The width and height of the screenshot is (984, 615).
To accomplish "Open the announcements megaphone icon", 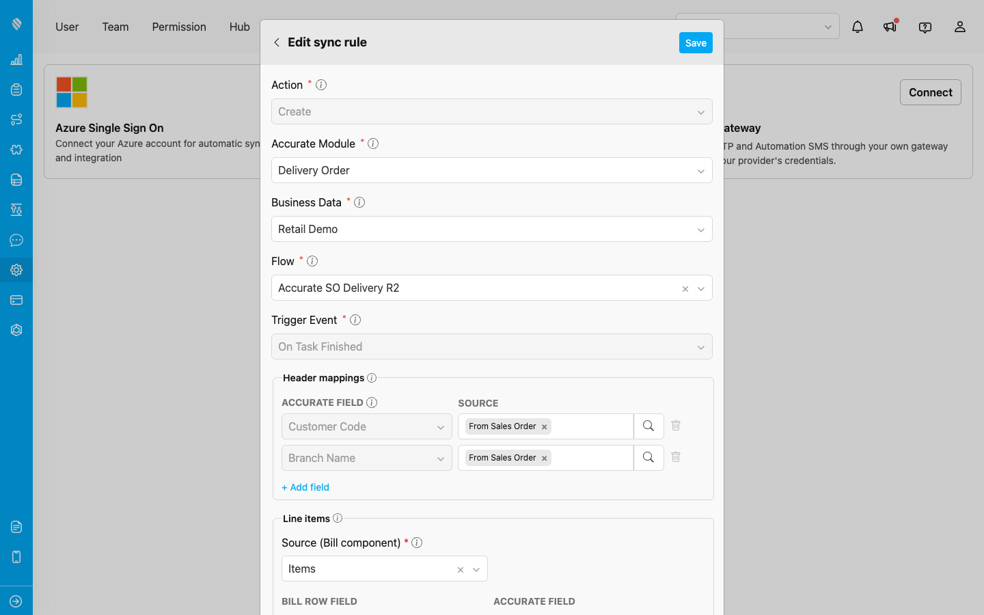I will (890, 27).
